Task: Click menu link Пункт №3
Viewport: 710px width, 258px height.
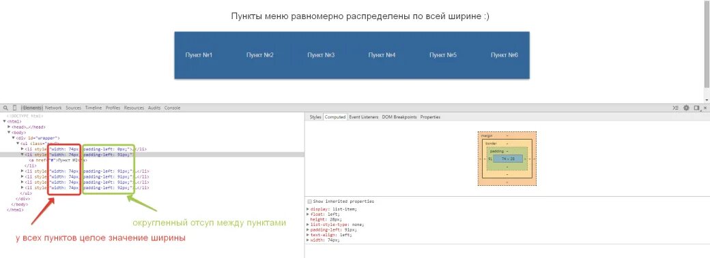Action: click(x=321, y=55)
